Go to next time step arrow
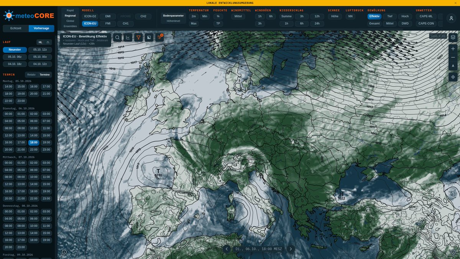The height and width of the screenshot is (259, 460). point(291,249)
